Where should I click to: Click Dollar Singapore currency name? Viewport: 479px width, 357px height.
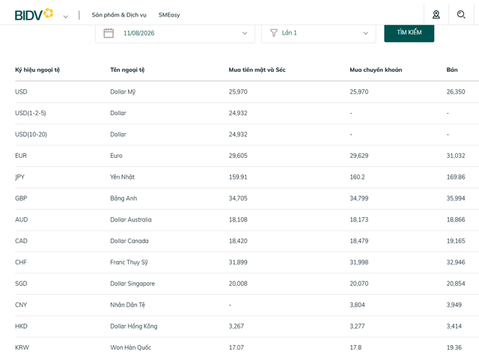132,284
